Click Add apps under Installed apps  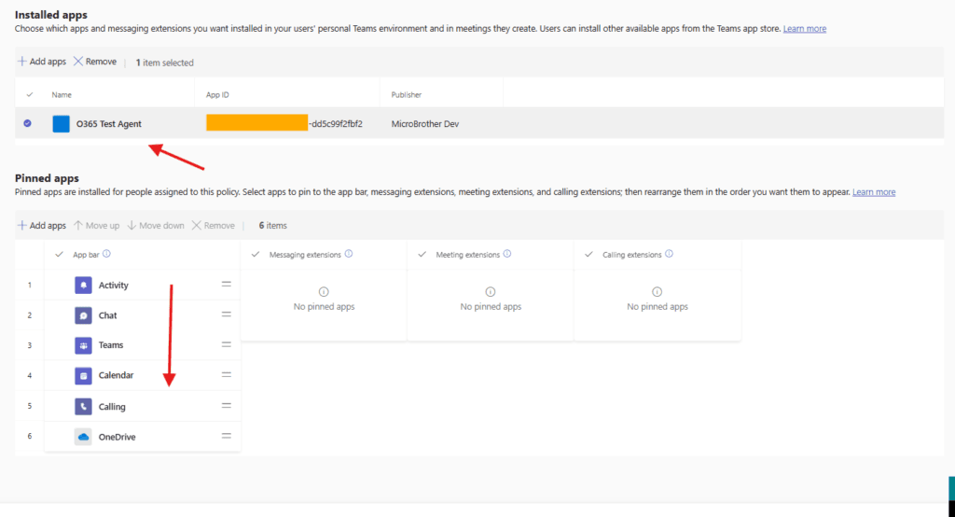(42, 62)
